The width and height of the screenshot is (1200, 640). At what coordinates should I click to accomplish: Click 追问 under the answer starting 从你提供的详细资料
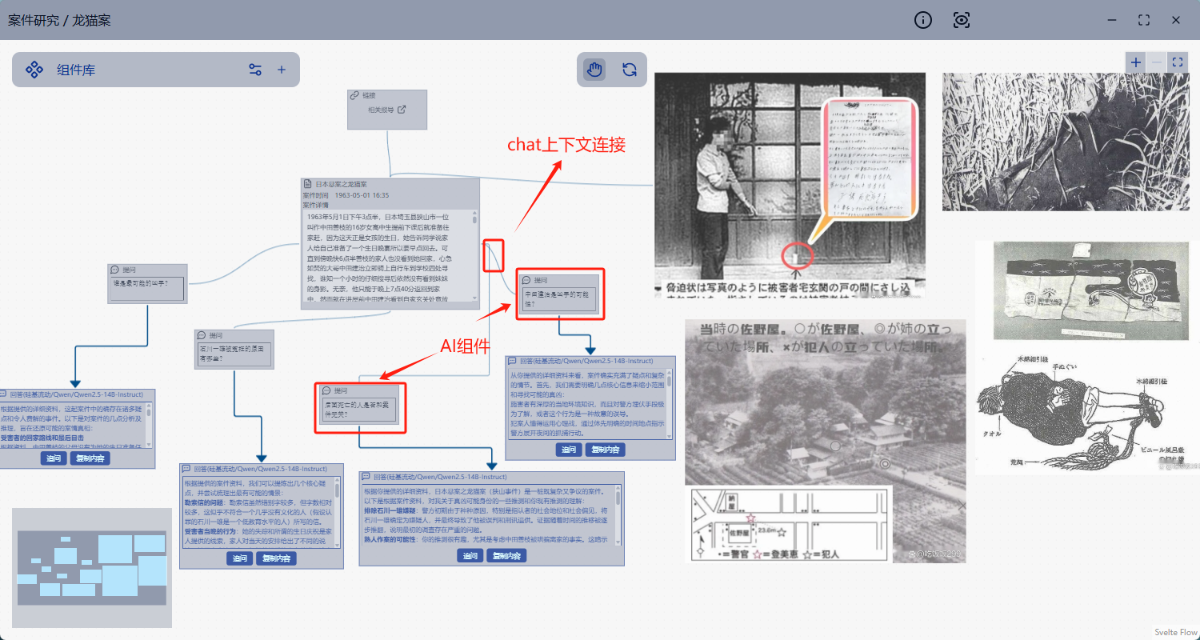[x=569, y=450]
